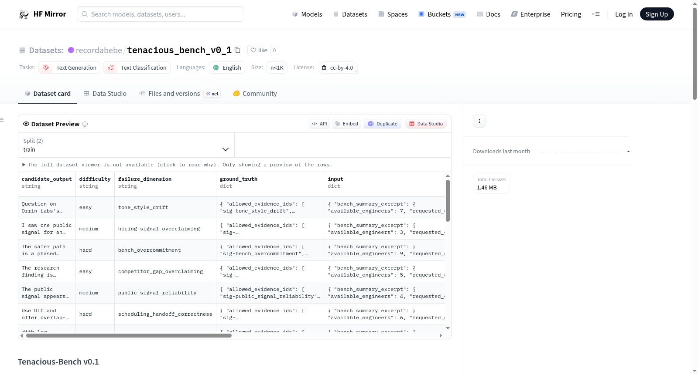Click the 'Question on Orrin Labs's…' cell
Screen dimensions: 698x375
tap(47, 207)
